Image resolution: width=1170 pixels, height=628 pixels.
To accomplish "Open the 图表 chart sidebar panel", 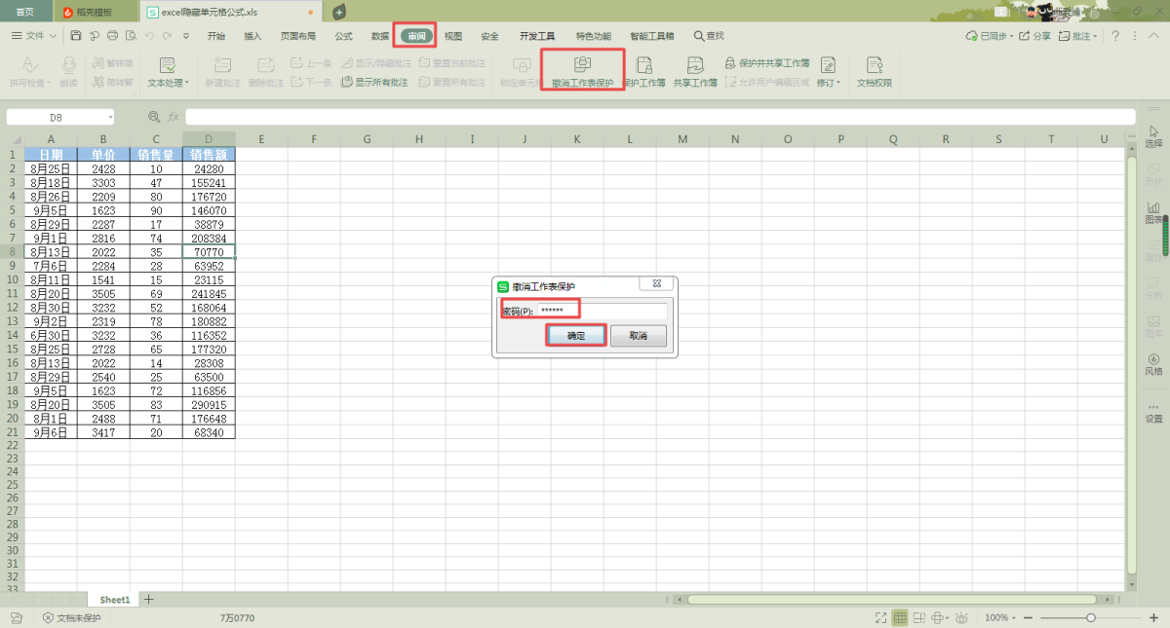I will pyautogui.click(x=1153, y=212).
